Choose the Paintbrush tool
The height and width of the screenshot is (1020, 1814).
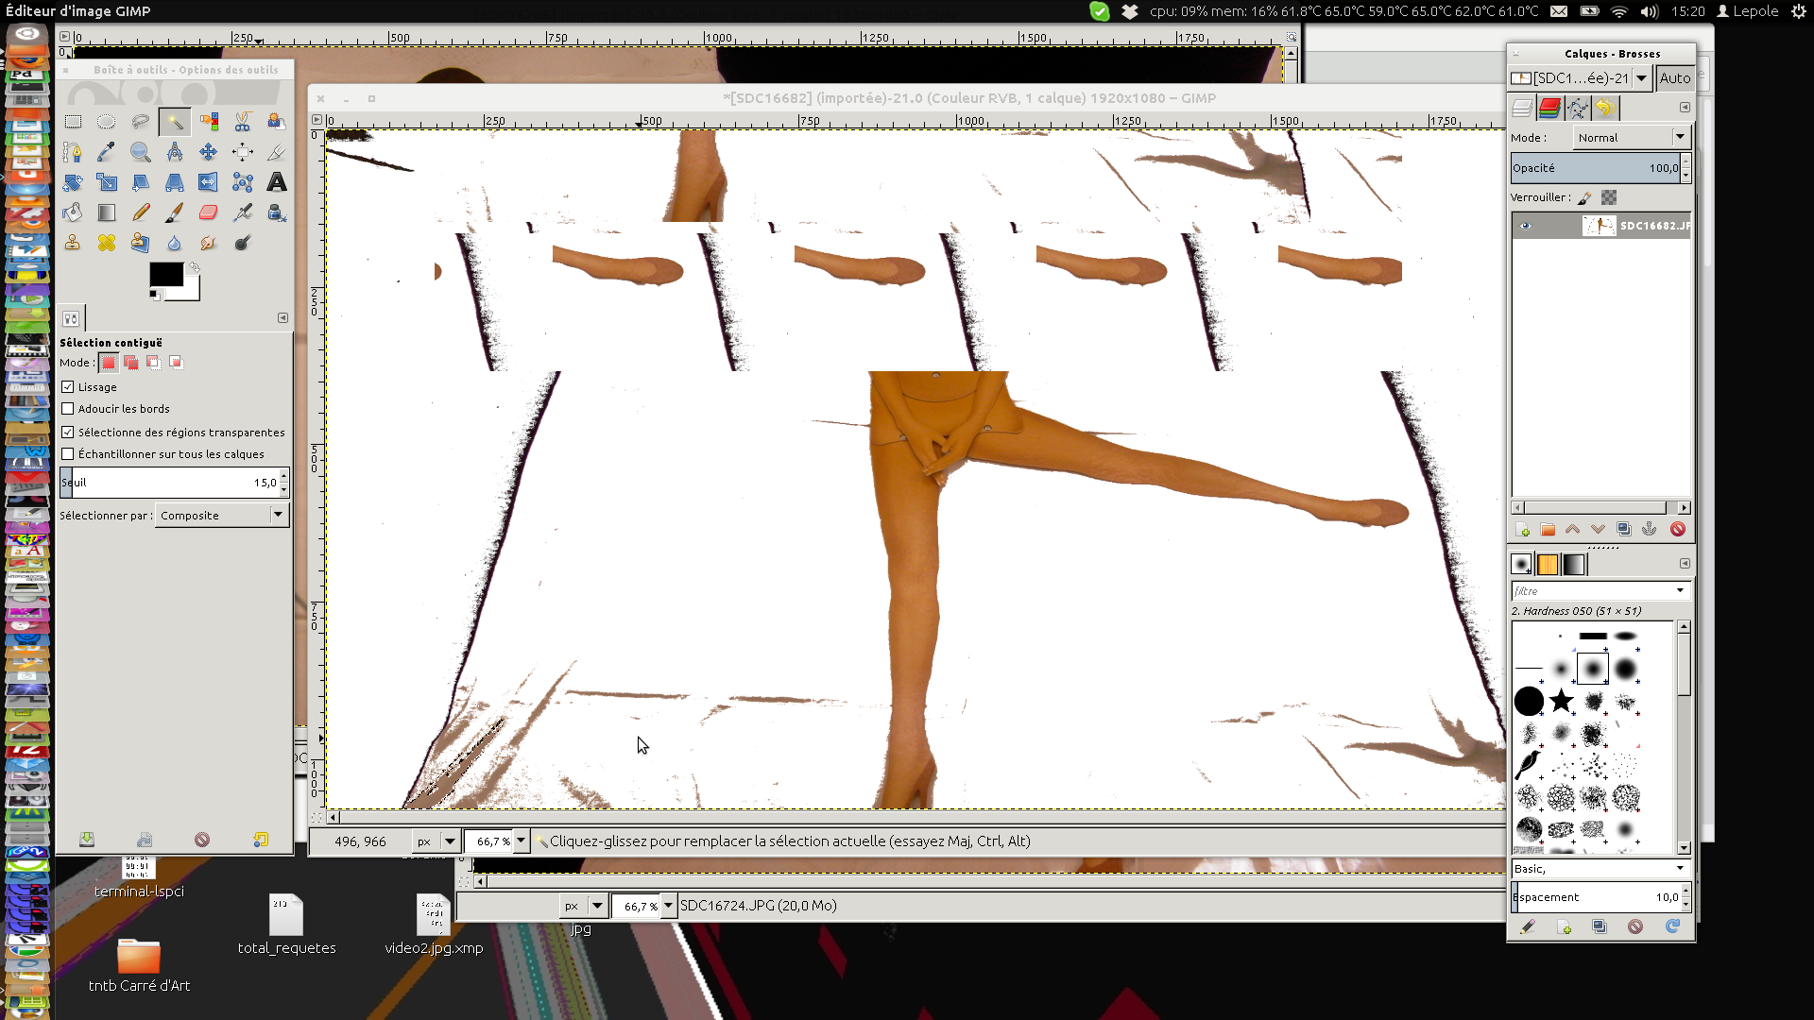click(x=175, y=212)
